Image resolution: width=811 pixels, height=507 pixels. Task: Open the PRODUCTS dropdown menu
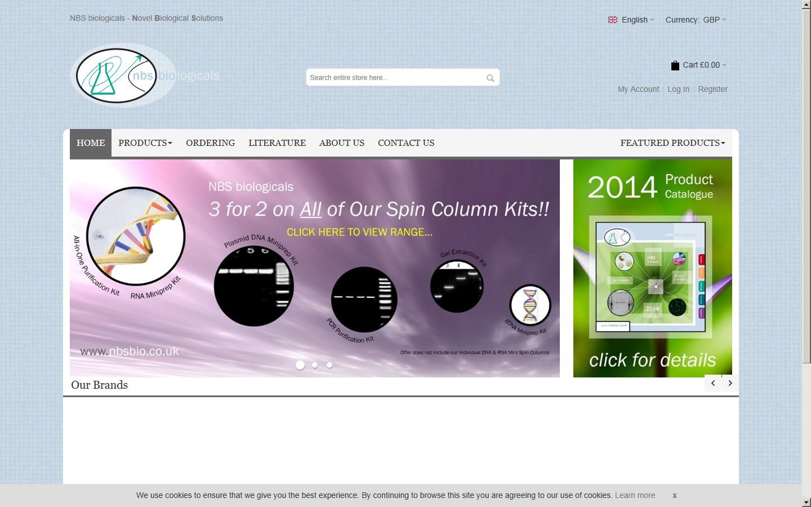(x=145, y=143)
